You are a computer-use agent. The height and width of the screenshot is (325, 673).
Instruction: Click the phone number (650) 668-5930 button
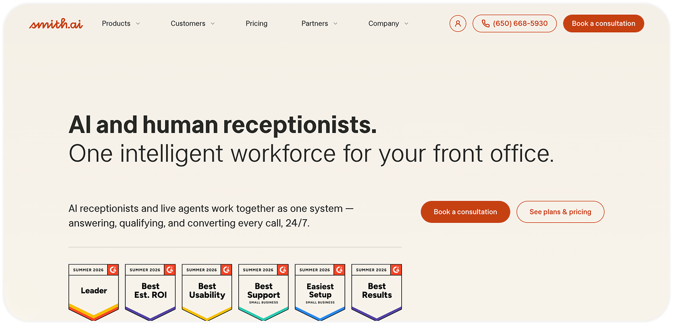[515, 23]
